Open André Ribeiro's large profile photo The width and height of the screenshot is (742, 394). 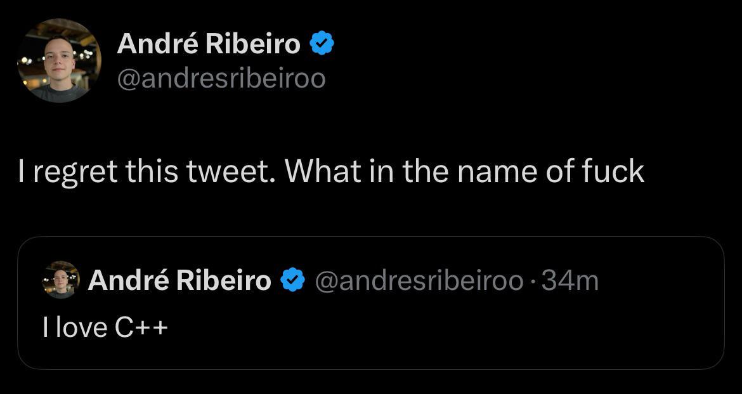pos(59,60)
